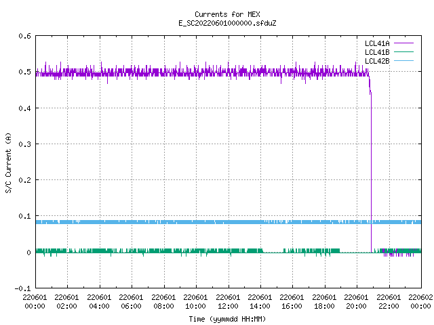Viewport: 434px width, 325px height.
Task: Click the 220601 04:00 x-axis tick label
Action: (99, 302)
